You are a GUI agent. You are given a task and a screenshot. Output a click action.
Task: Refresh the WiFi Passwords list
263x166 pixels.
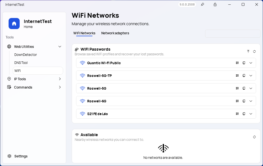[254, 51]
